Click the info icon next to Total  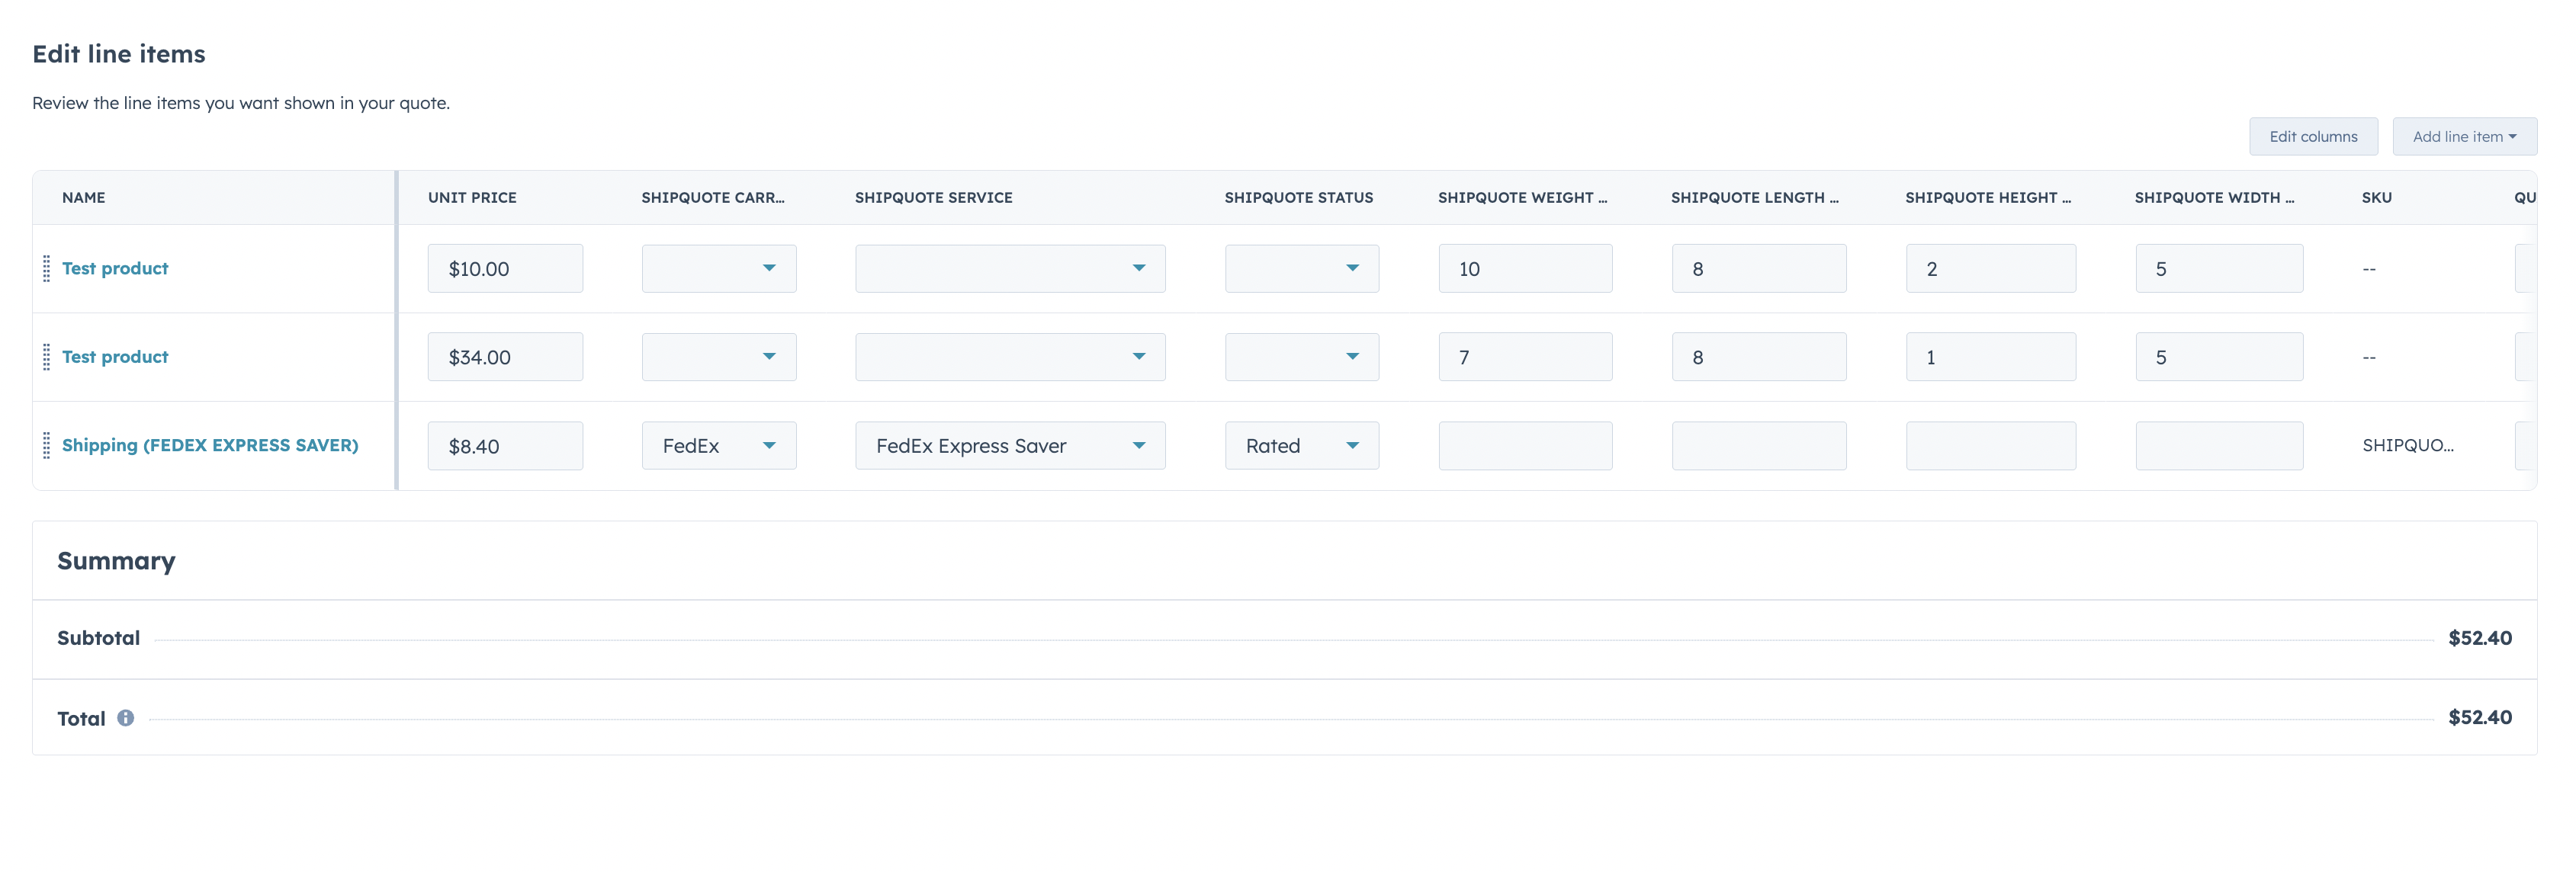coord(126,718)
